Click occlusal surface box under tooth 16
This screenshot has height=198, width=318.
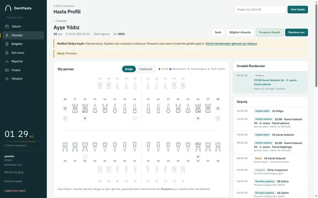pyautogui.click(x=85, y=118)
